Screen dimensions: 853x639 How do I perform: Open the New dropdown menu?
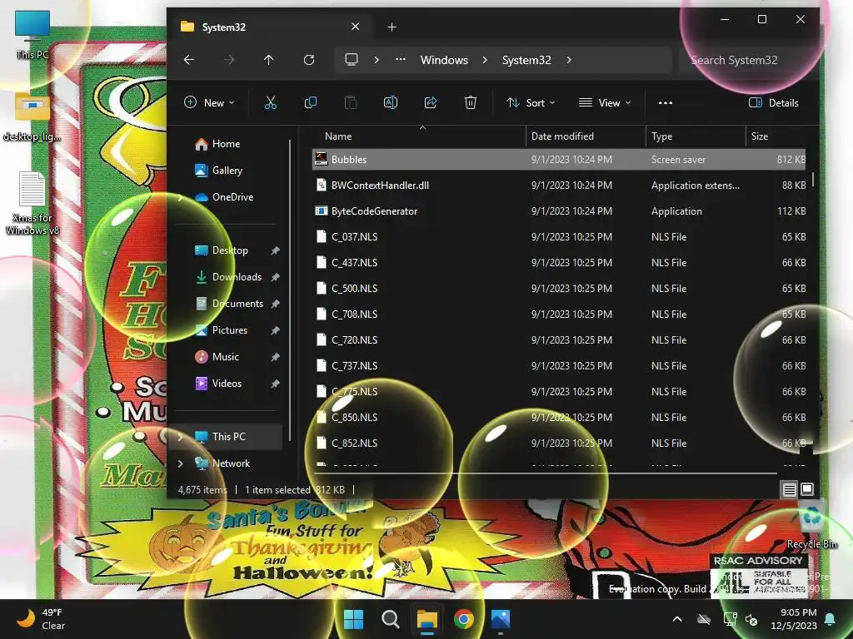[209, 102]
